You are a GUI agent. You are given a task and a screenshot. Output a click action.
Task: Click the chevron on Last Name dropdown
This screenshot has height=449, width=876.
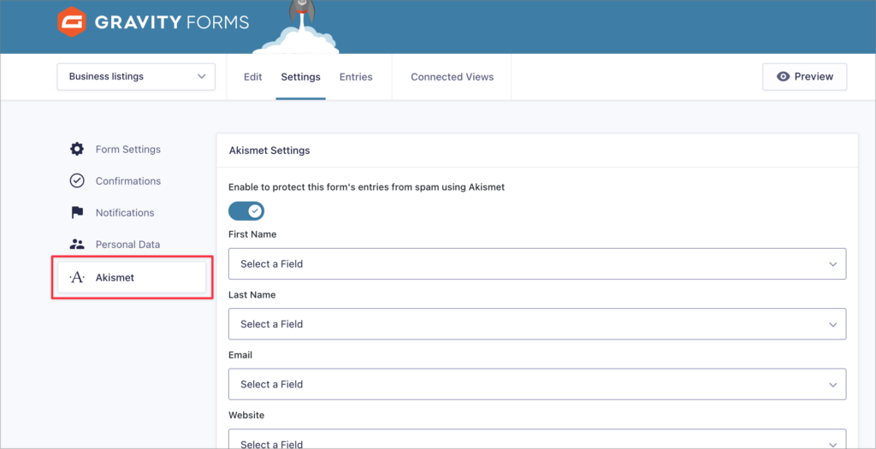pos(833,324)
